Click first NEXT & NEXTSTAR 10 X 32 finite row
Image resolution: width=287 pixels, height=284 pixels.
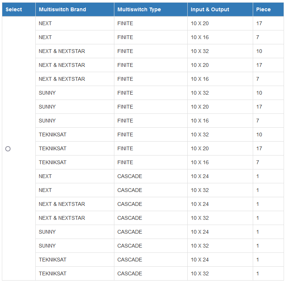point(159,51)
